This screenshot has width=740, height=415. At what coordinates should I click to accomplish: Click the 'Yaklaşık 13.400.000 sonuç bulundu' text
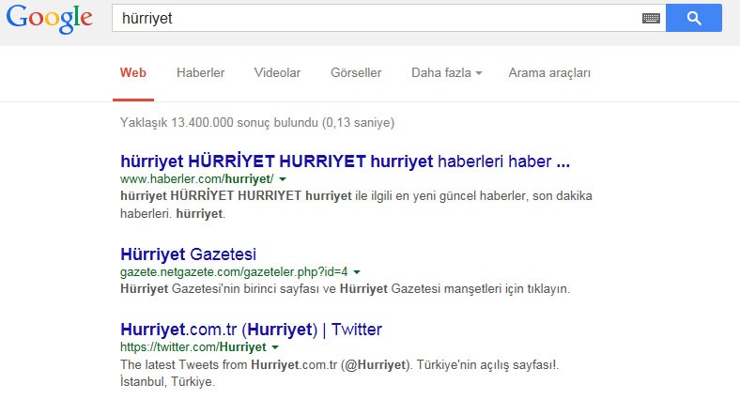coord(219,123)
